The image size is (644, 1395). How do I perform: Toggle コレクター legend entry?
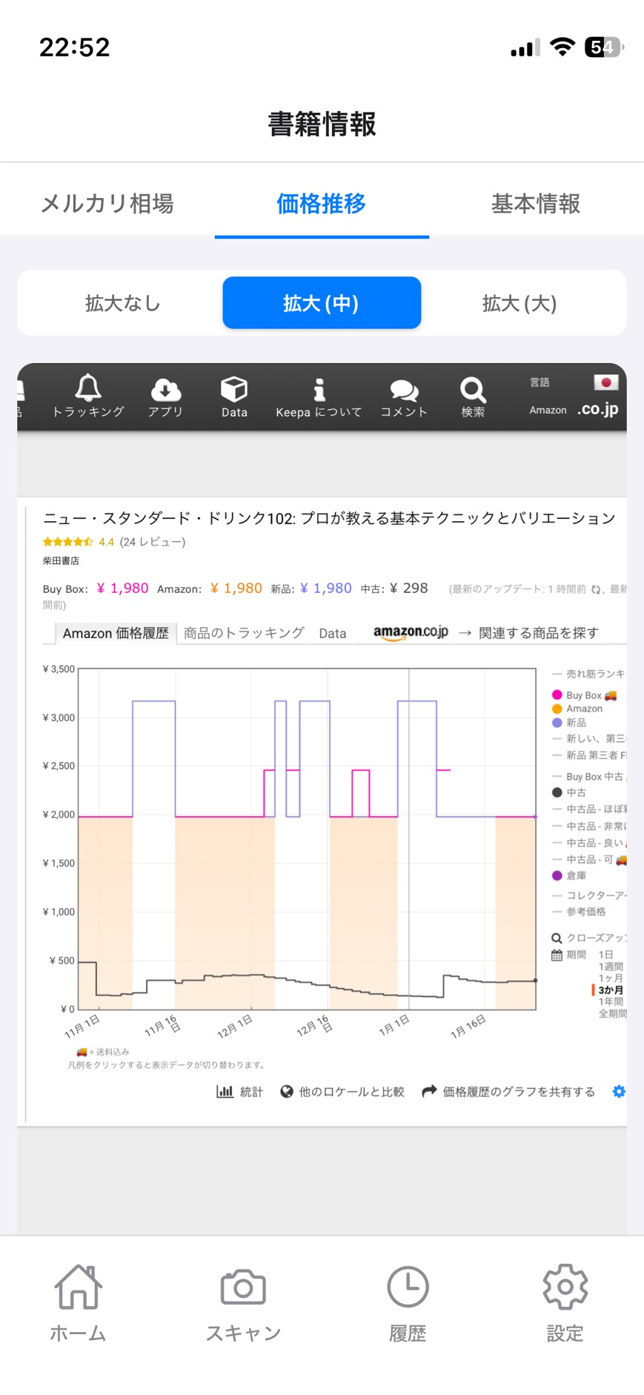coord(589,895)
